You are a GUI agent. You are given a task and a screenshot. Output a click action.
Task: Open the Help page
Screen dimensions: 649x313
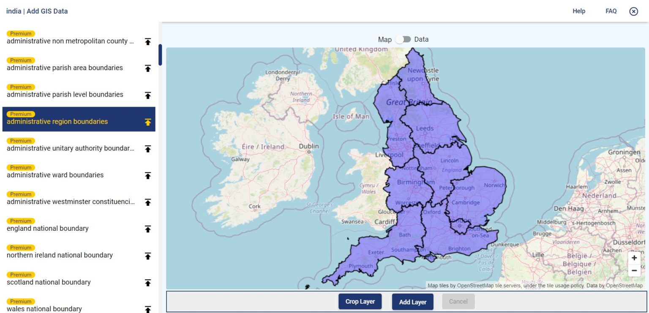click(579, 11)
